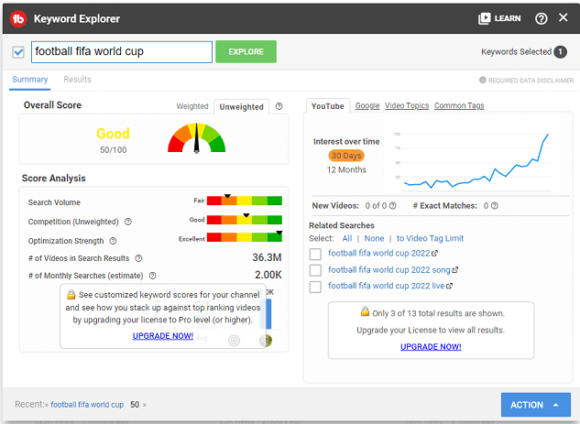Open football fifa world cup 2022 song link

tap(389, 270)
